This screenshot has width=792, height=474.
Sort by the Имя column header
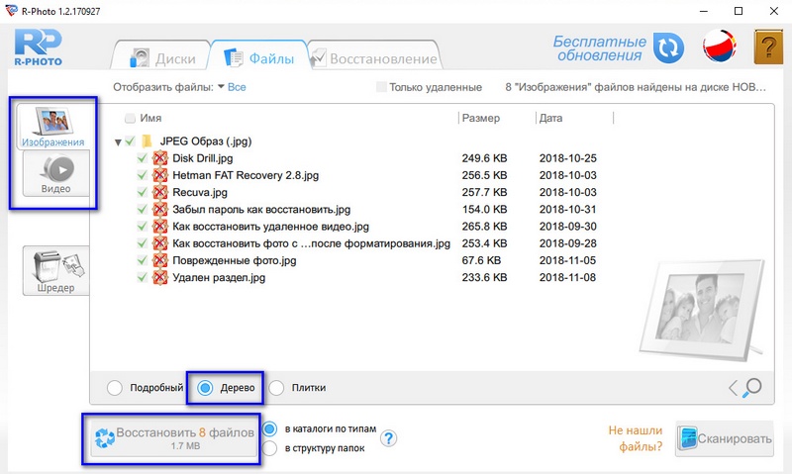pos(150,118)
